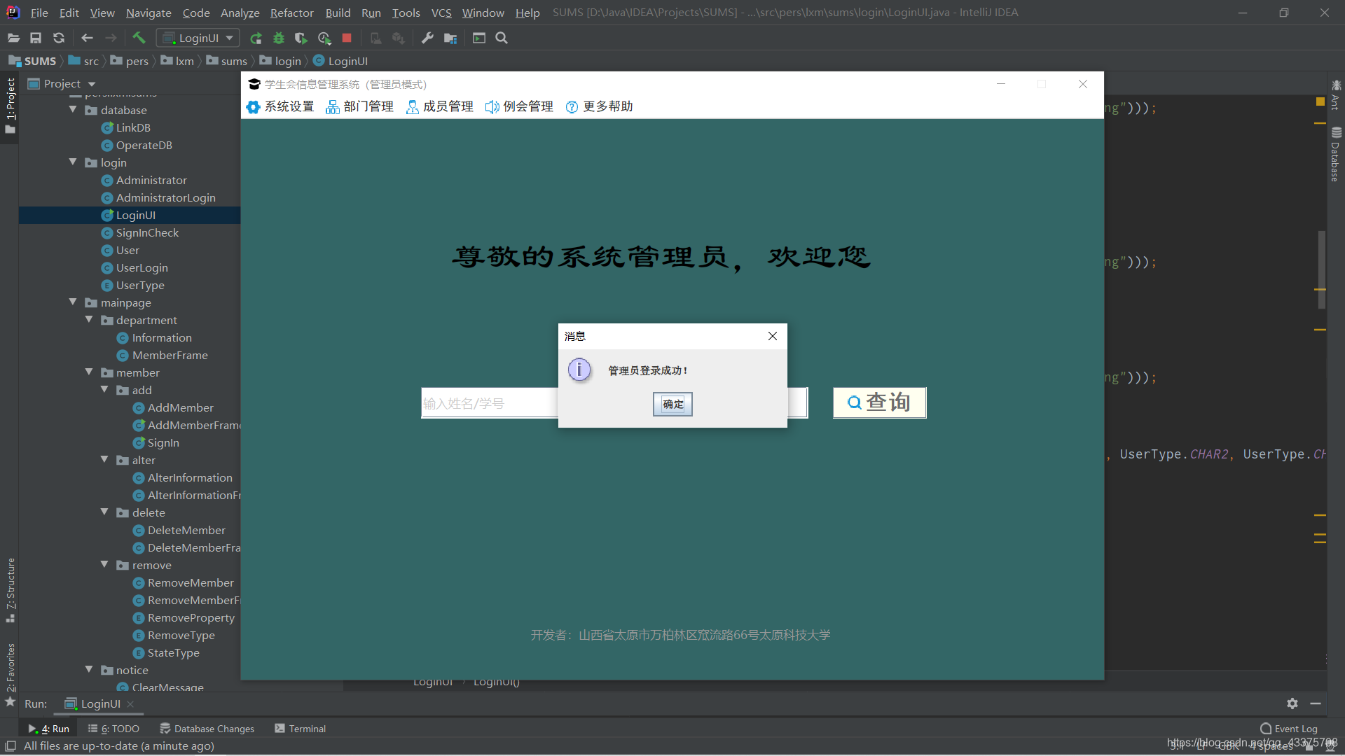Click the Search Everywhere magnifier icon
This screenshot has height=756, width=1345.
pos(502,38)
